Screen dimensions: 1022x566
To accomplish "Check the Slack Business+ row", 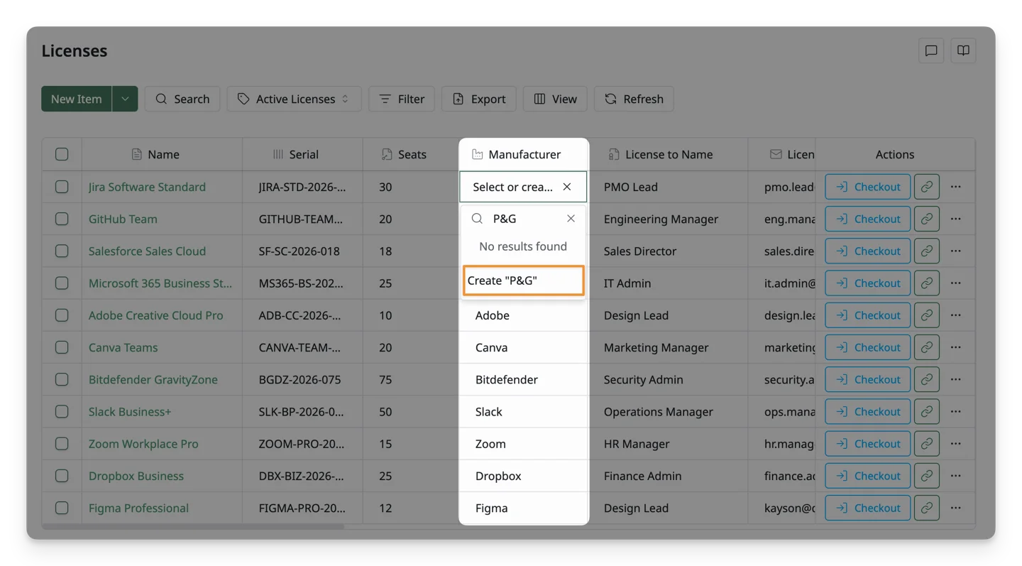I will [x=62, y=411].
